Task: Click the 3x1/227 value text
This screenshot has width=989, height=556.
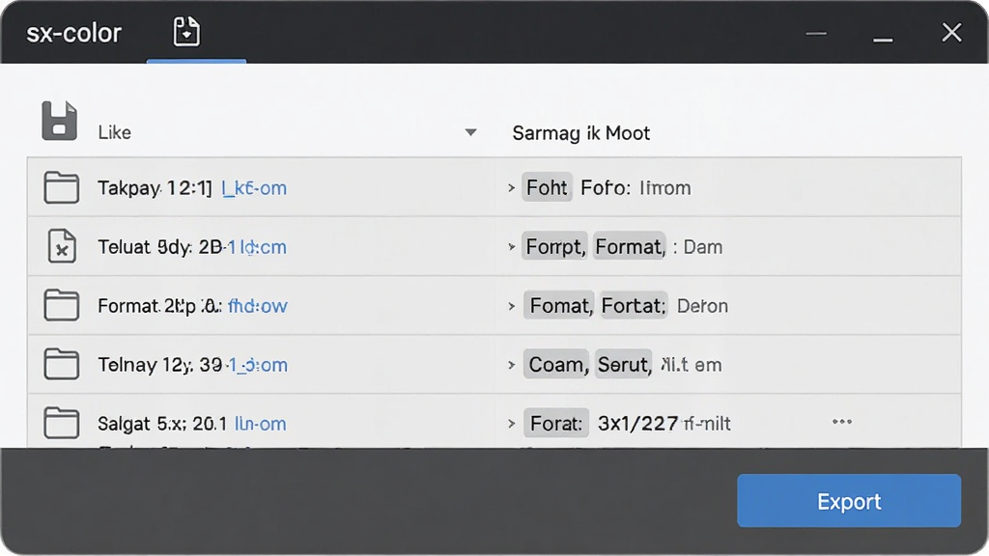Action: click(637, 424)
